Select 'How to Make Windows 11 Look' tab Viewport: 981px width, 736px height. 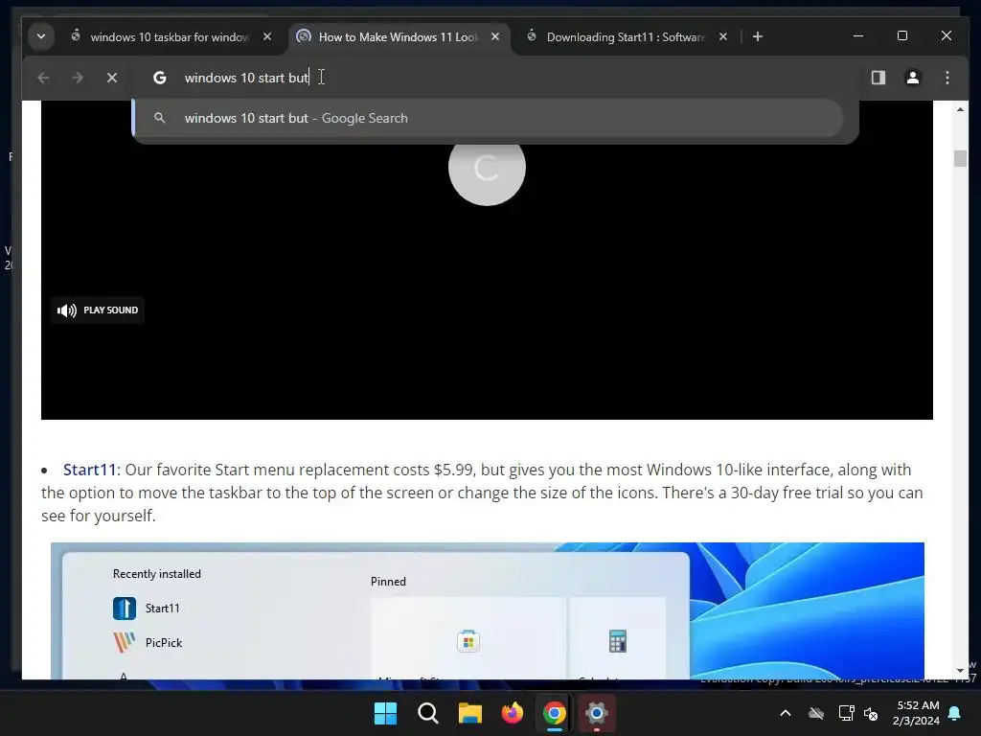click(398, 37)
